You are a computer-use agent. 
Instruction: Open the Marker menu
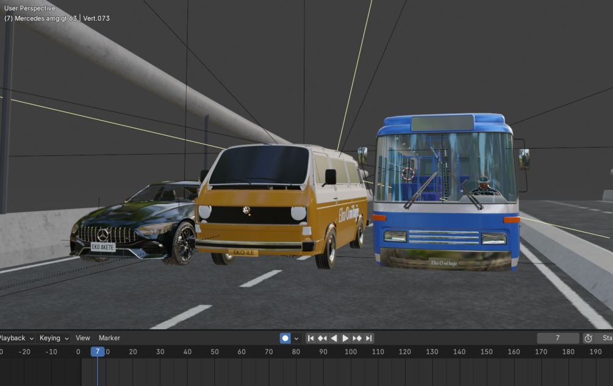(109, 338)
